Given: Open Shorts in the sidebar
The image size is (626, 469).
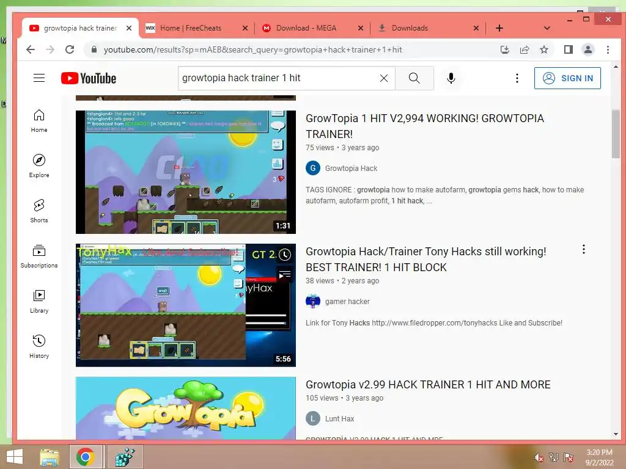Looking at the screenshot, I should [39, 211].
